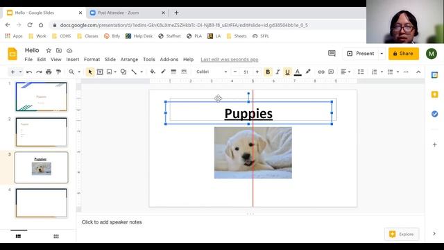Open the File menu
This screenshot has width=444, height=250.
pos(28,59)
